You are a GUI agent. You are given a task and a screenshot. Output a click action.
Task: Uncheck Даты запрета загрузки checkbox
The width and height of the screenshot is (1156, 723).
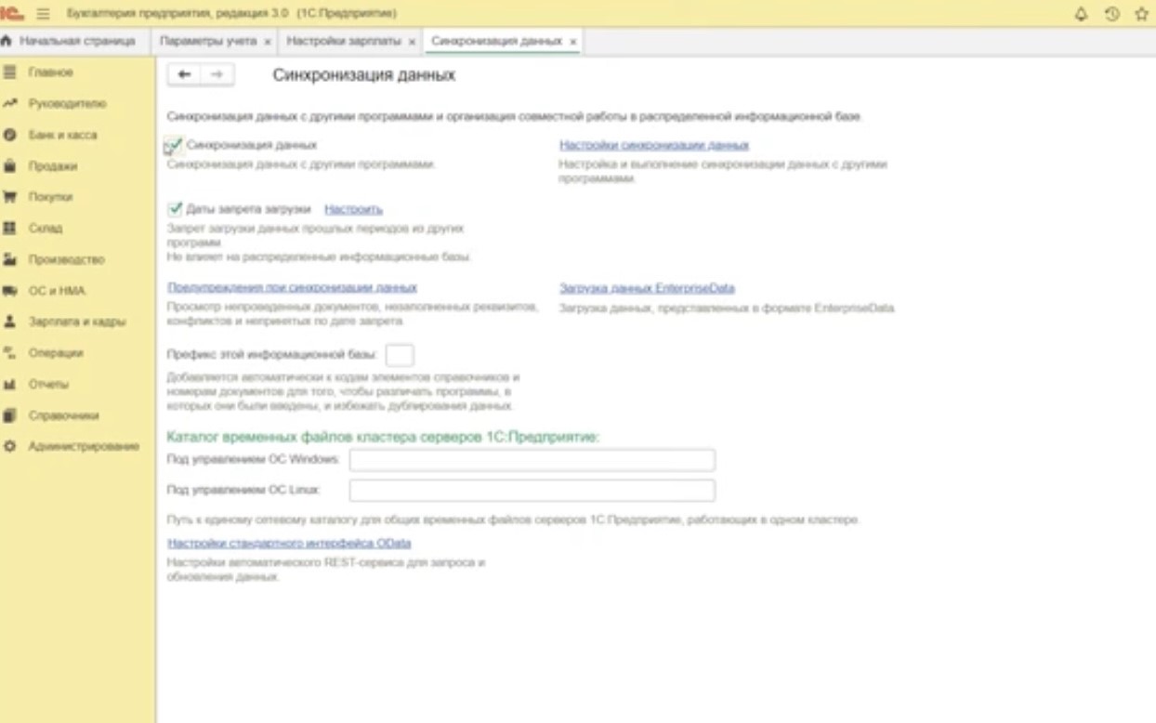coord(174,209)
